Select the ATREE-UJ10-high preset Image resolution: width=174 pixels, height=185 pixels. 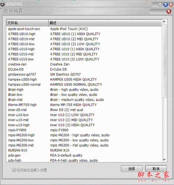(21, 49)
